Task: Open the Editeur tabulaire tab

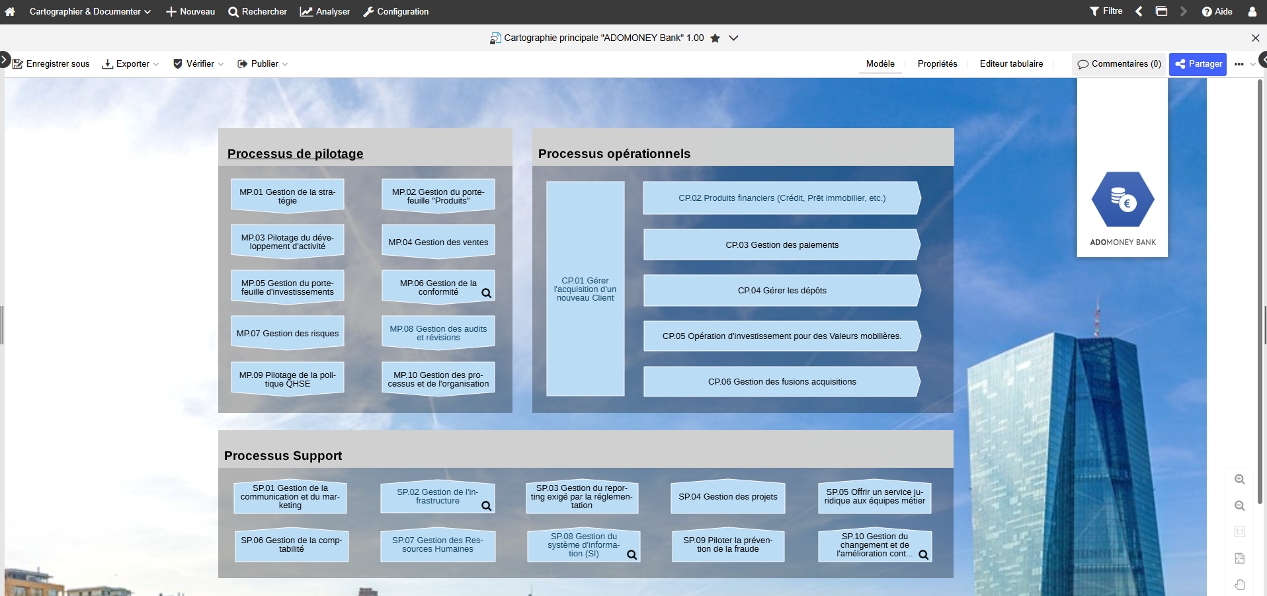Action: point(1011,64)
